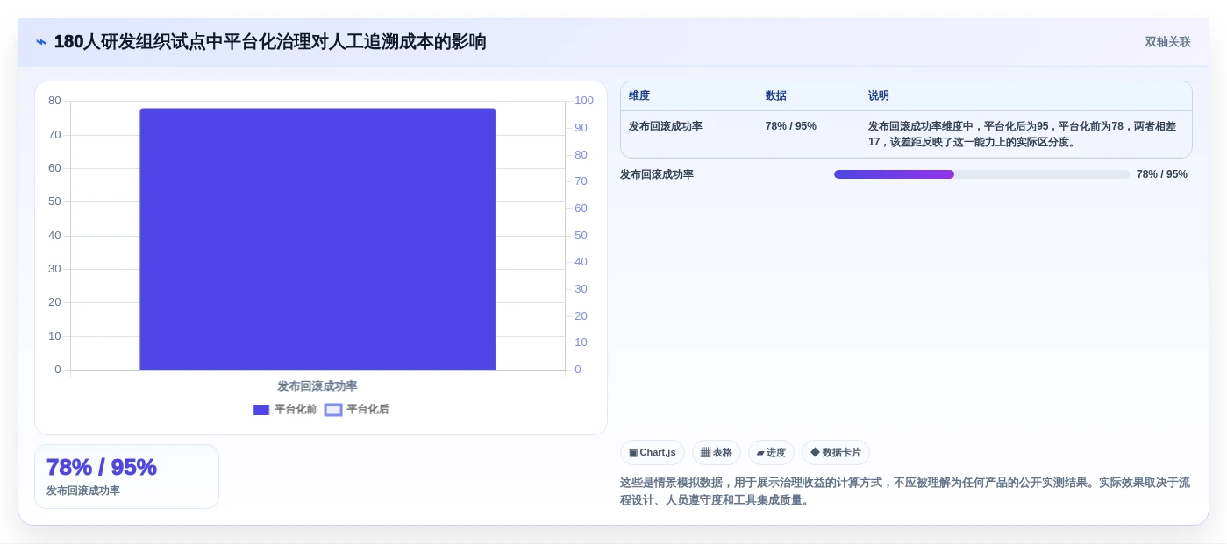1227x544 pixels.
Task: Click the 78% / 95% data card
Action: click(x=126, y=477)
